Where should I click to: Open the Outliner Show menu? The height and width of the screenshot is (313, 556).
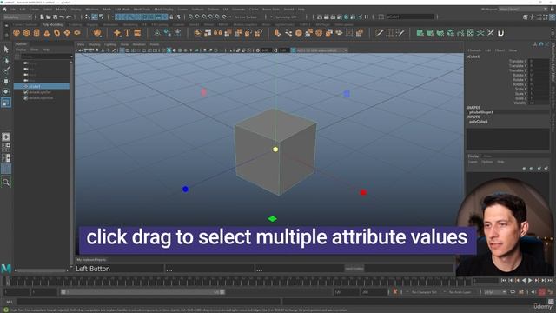(34, 50)
